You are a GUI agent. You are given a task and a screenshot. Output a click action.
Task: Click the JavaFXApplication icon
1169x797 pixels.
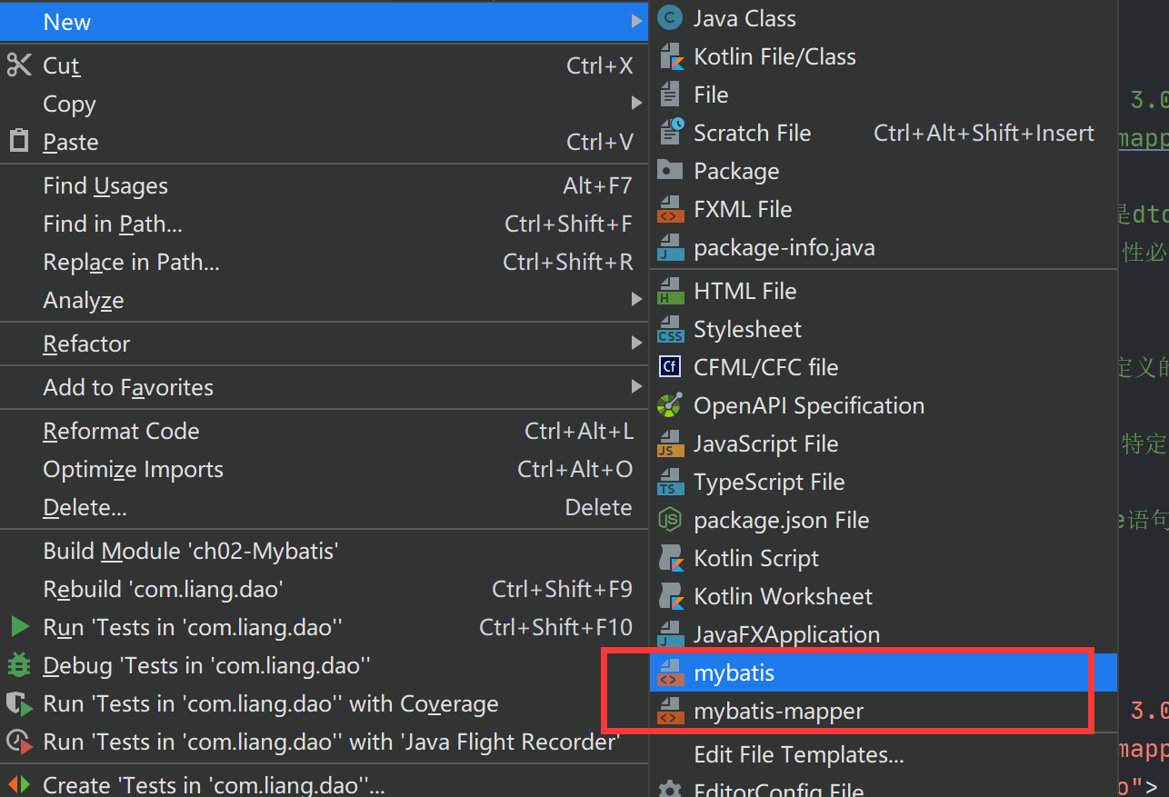[x=670, y=634]
